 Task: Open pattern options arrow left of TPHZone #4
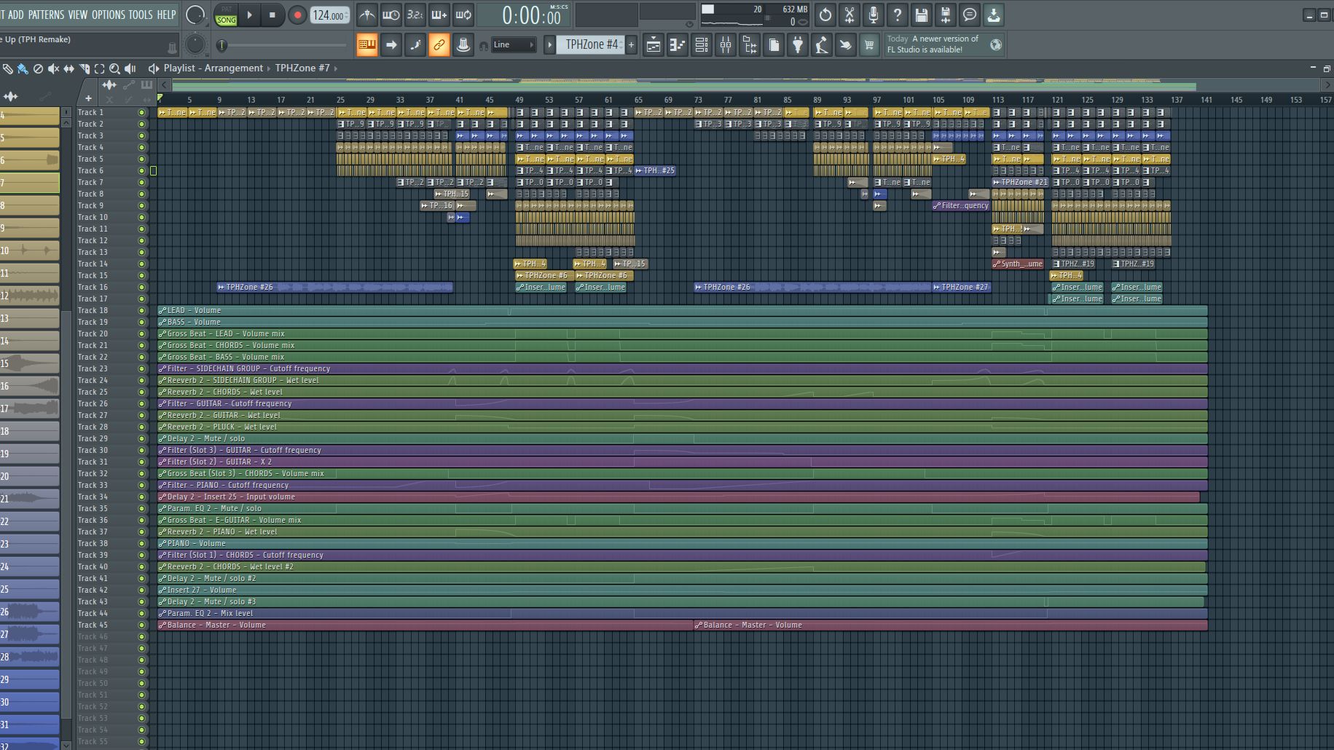pyautogui.click(x=550, y=45)
